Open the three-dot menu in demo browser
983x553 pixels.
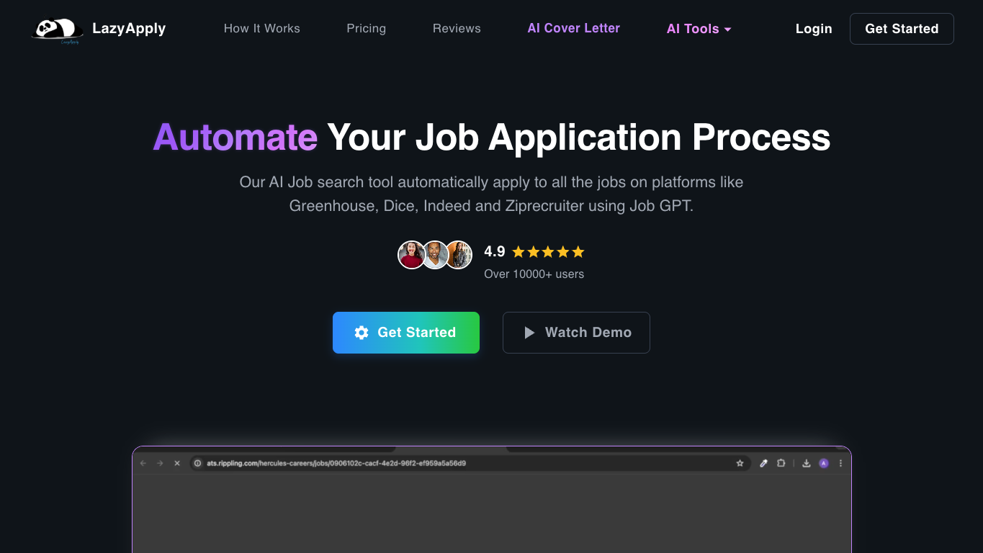click(x=840, y=464)
